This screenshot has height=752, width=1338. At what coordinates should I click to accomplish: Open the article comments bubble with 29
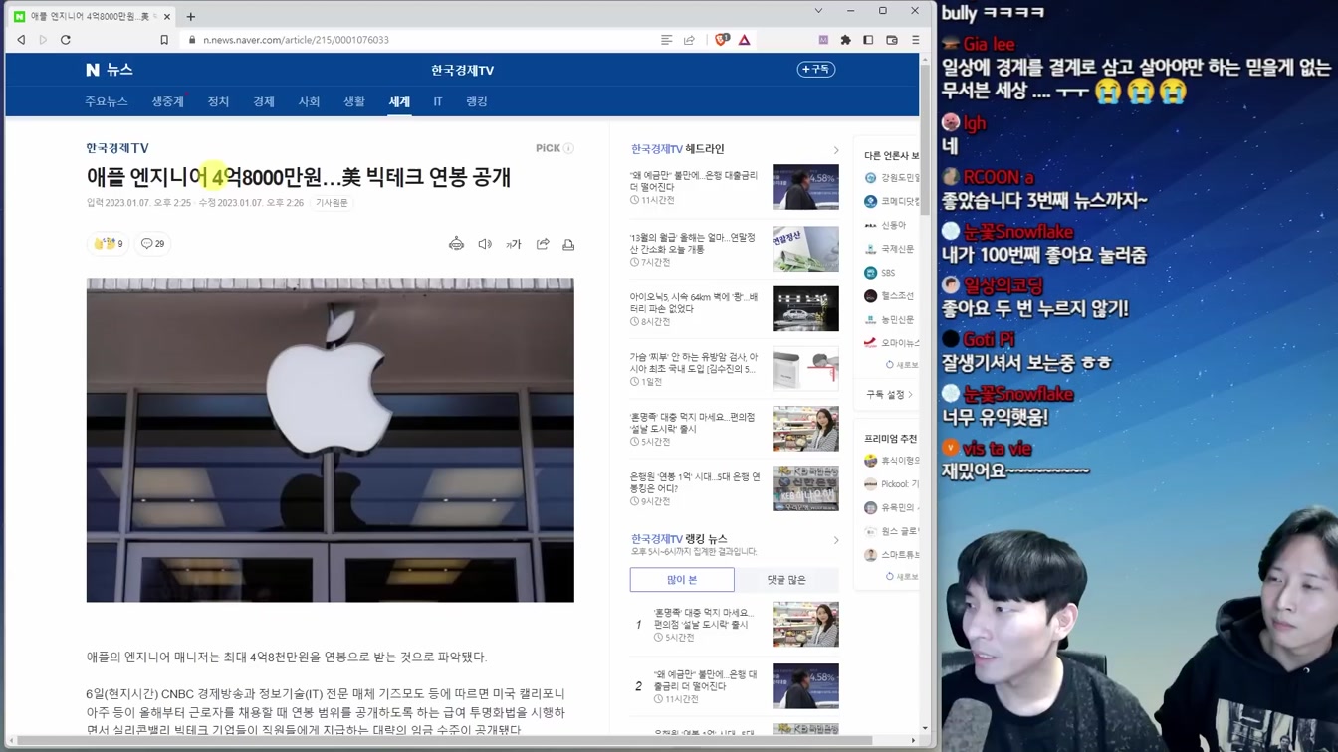[152, 244]
